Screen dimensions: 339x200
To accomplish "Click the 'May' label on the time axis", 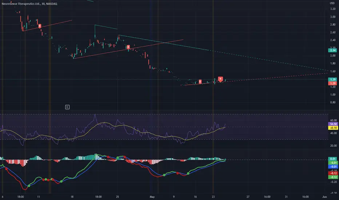I will pyautogui.click(x=152, y=197).
